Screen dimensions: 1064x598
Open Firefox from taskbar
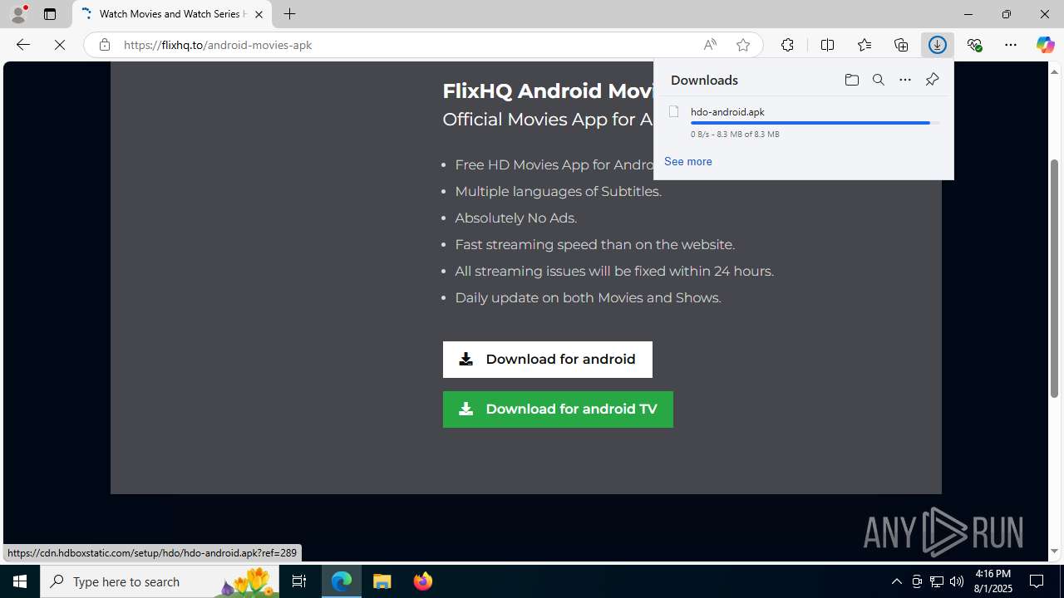click(422, 581)
